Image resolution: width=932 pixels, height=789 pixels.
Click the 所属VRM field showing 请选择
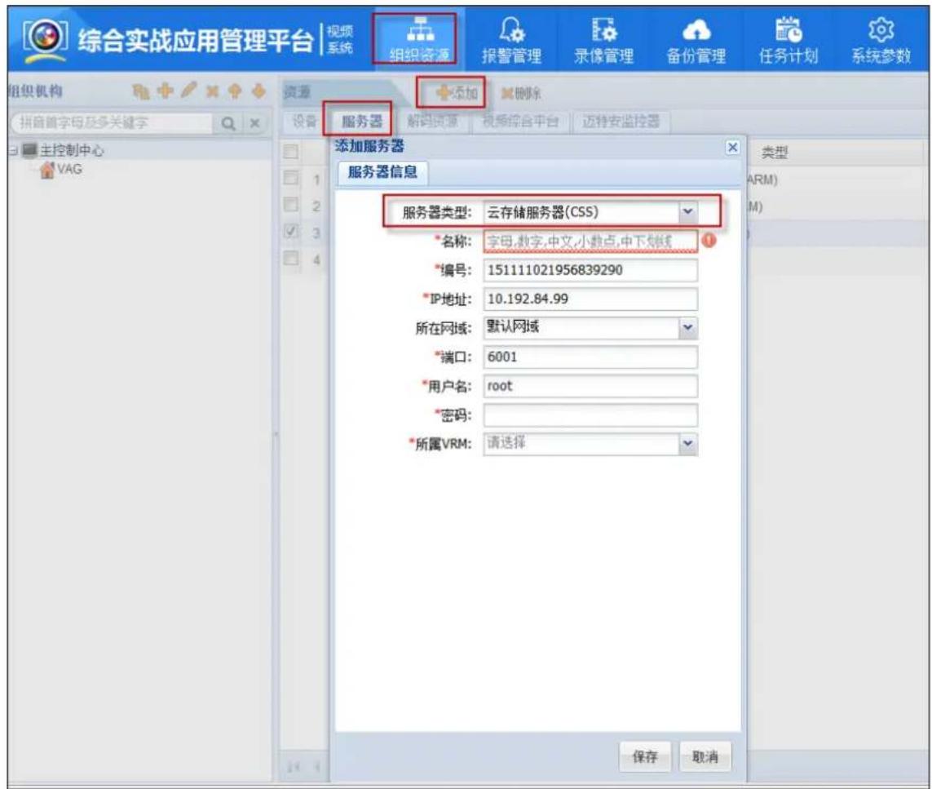581,444
